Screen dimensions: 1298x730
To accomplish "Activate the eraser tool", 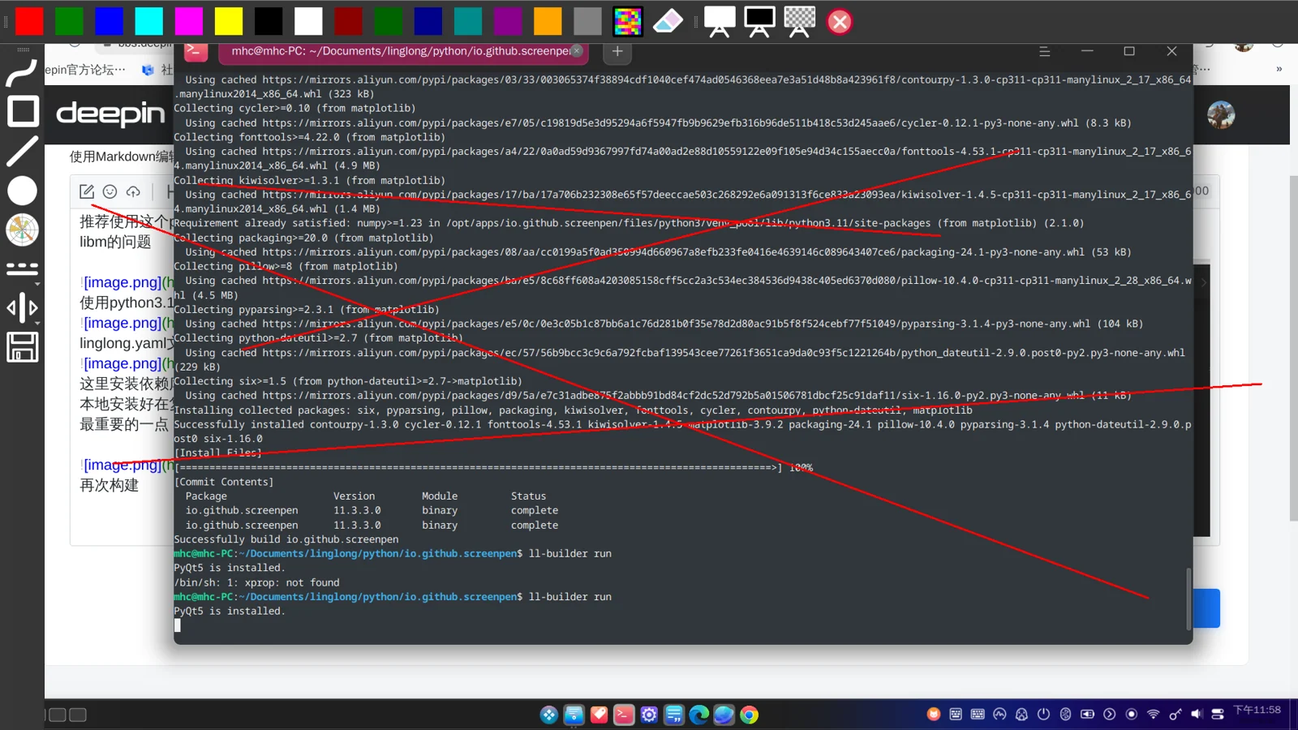I will coord(668,21).
